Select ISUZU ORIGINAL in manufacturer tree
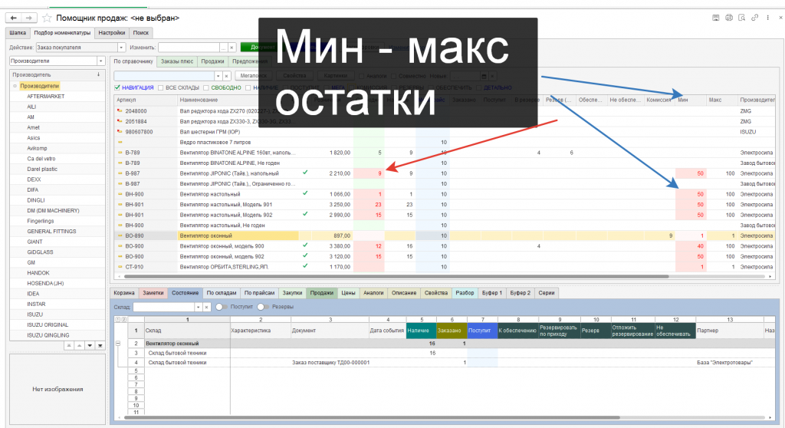The image size is (785, 428). (48, 324)
